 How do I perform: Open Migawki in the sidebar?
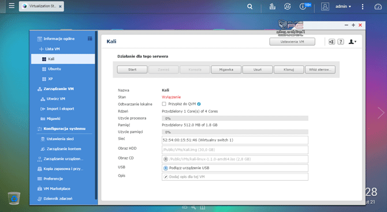click(x=53, y=119)
